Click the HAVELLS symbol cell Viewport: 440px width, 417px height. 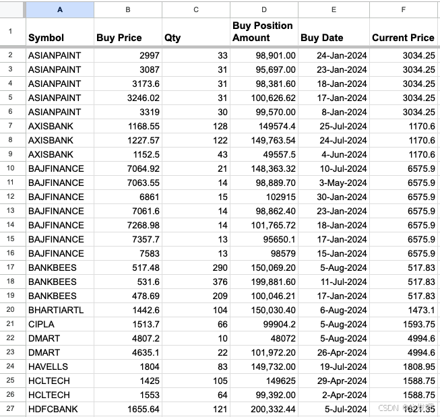point(60,366)
